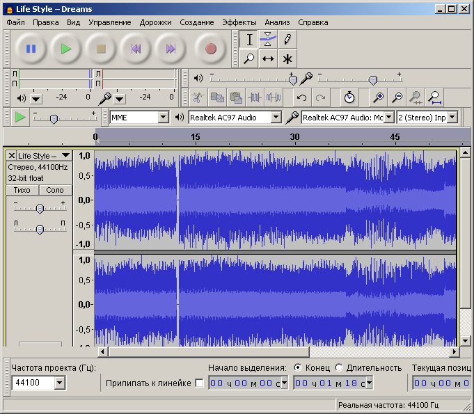
Task: Click the horizontal scrollbar right arrow
Action: [454, 351]
